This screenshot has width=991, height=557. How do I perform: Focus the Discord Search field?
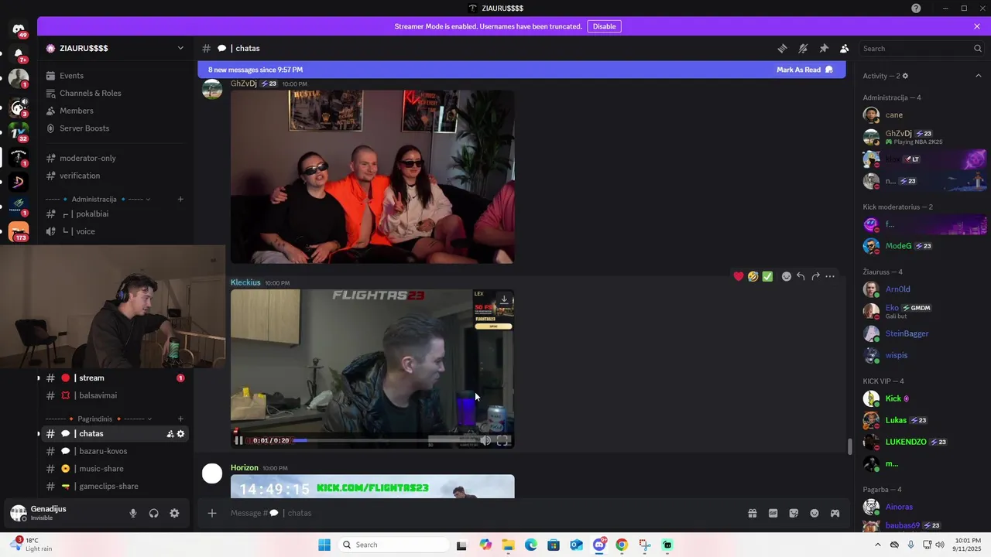pyautogui.click(x=922, y=48)
